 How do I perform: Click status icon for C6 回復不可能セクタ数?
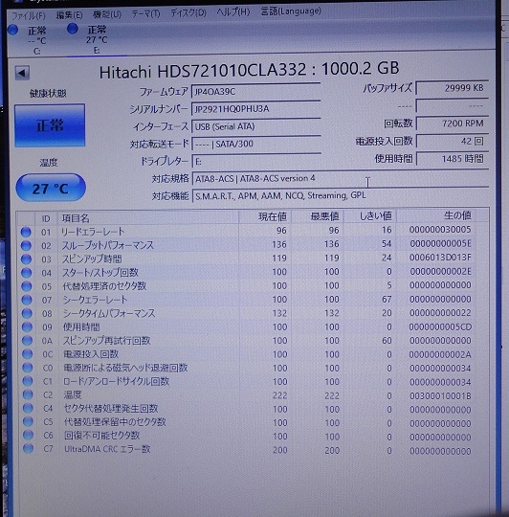[x=29, y=435]
